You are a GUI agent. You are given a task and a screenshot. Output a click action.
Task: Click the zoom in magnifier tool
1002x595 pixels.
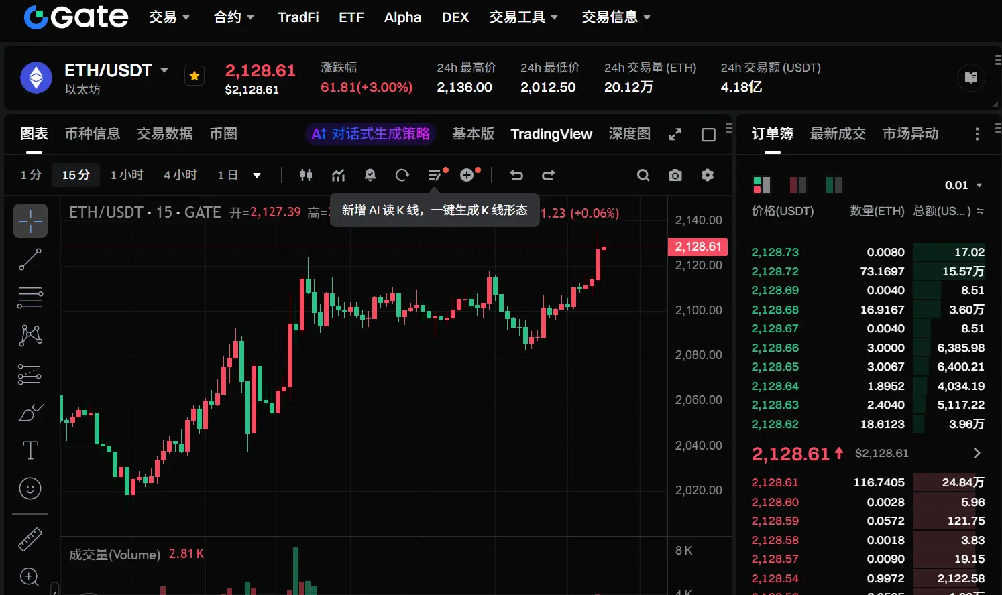point(30,576)
